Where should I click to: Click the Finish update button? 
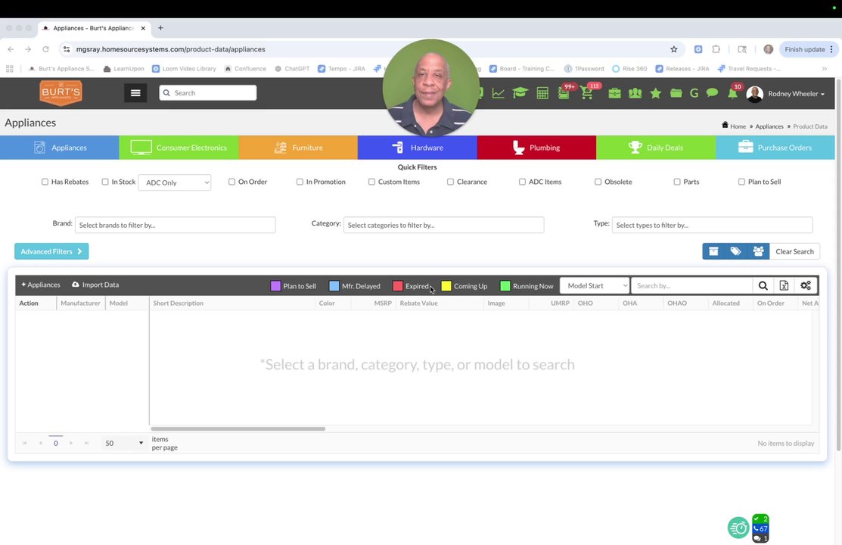(x=809, y=49)
